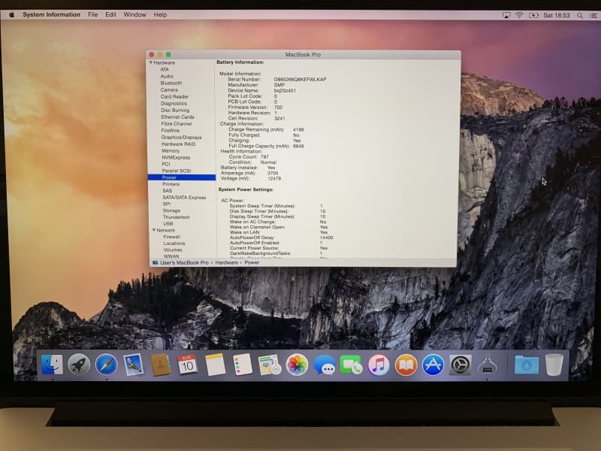This screenshot has height=451, width=601.
Task: Select Graphics/Displays in sidebar
Action: pyautogui.click(x=181, y=138)
